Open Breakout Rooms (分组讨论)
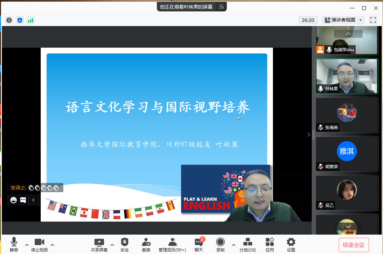 click(x=247, y=245)
